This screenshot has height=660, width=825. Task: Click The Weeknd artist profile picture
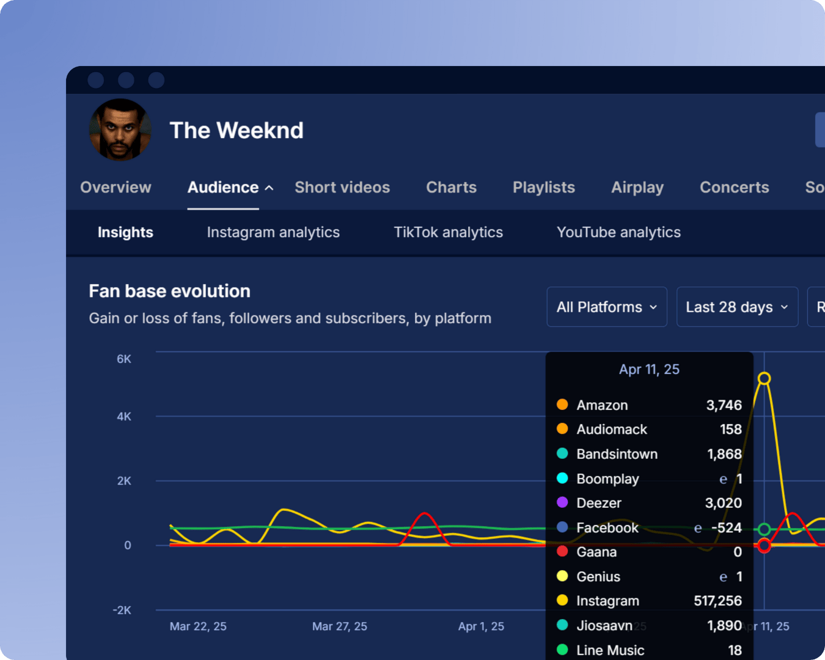120,130
